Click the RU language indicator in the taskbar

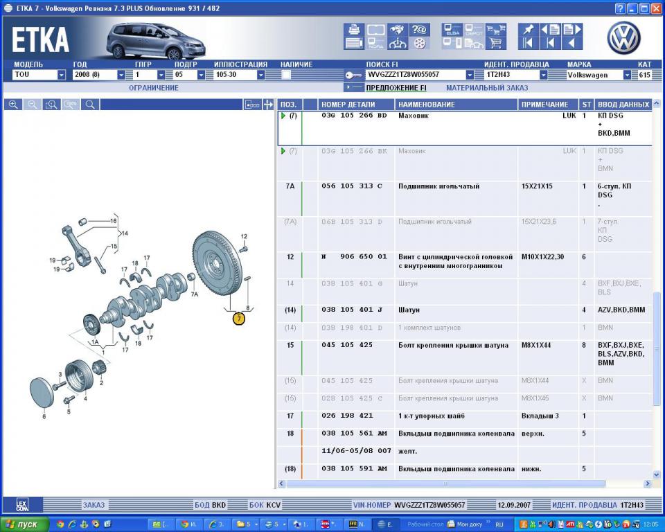click(x=499, y=524)
